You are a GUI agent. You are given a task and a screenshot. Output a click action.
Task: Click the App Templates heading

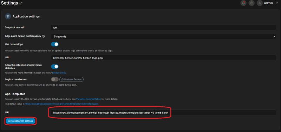(x=15, y=94)
